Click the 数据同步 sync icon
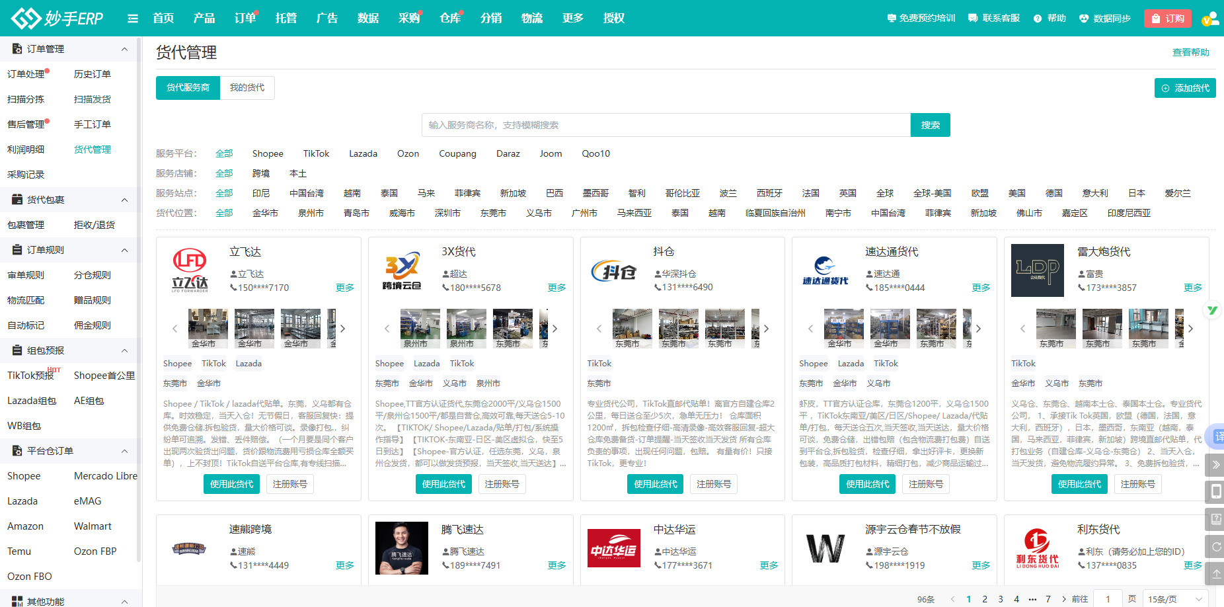1224x607 pixels. 1084,19
